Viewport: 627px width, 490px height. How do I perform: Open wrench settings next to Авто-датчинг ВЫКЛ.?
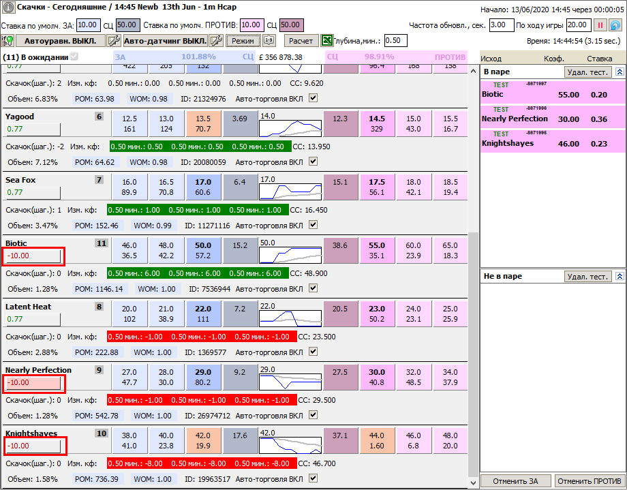(216, 41)
